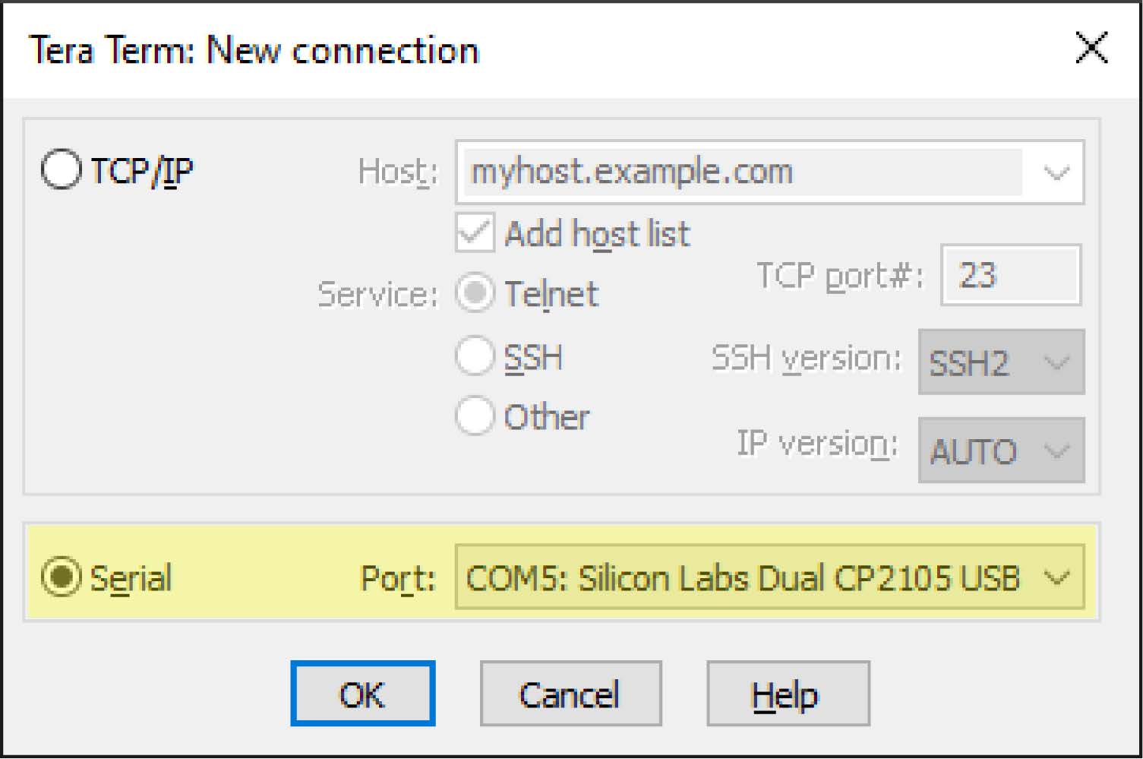Click the Tera Term title bar

tap(532, 50)
